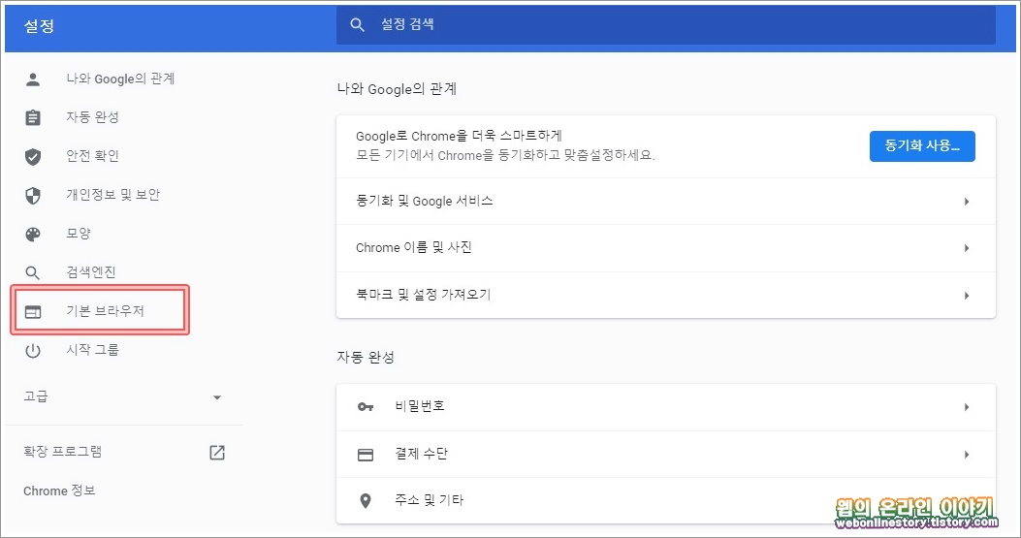The image size is (1021, 538).
Task: Go to 개인정보 및 보안 settings
Action: 112,194
